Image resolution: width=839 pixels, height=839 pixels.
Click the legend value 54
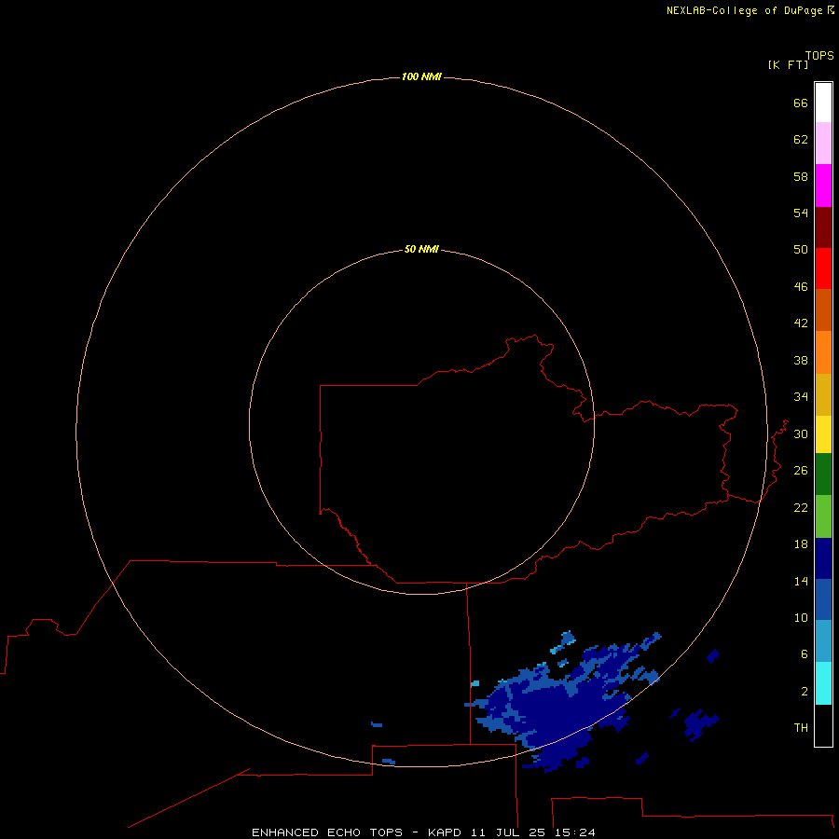(801, 213)
